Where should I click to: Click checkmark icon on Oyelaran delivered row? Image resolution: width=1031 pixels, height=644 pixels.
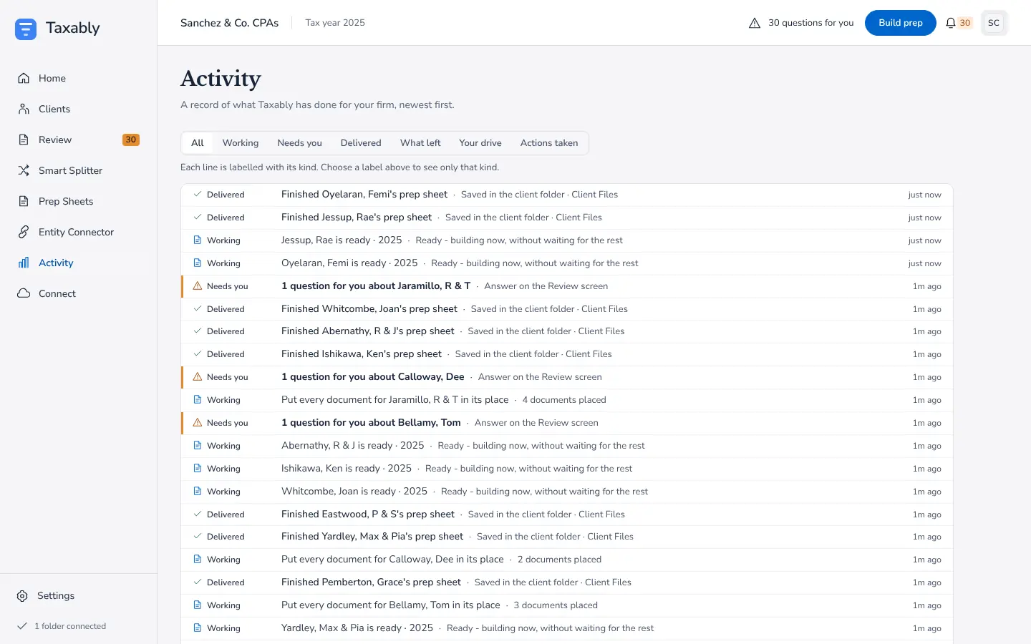198,194
